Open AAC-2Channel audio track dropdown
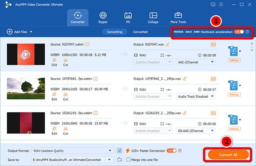Screen dimensions: 256x166 click(x=195, y=62)
